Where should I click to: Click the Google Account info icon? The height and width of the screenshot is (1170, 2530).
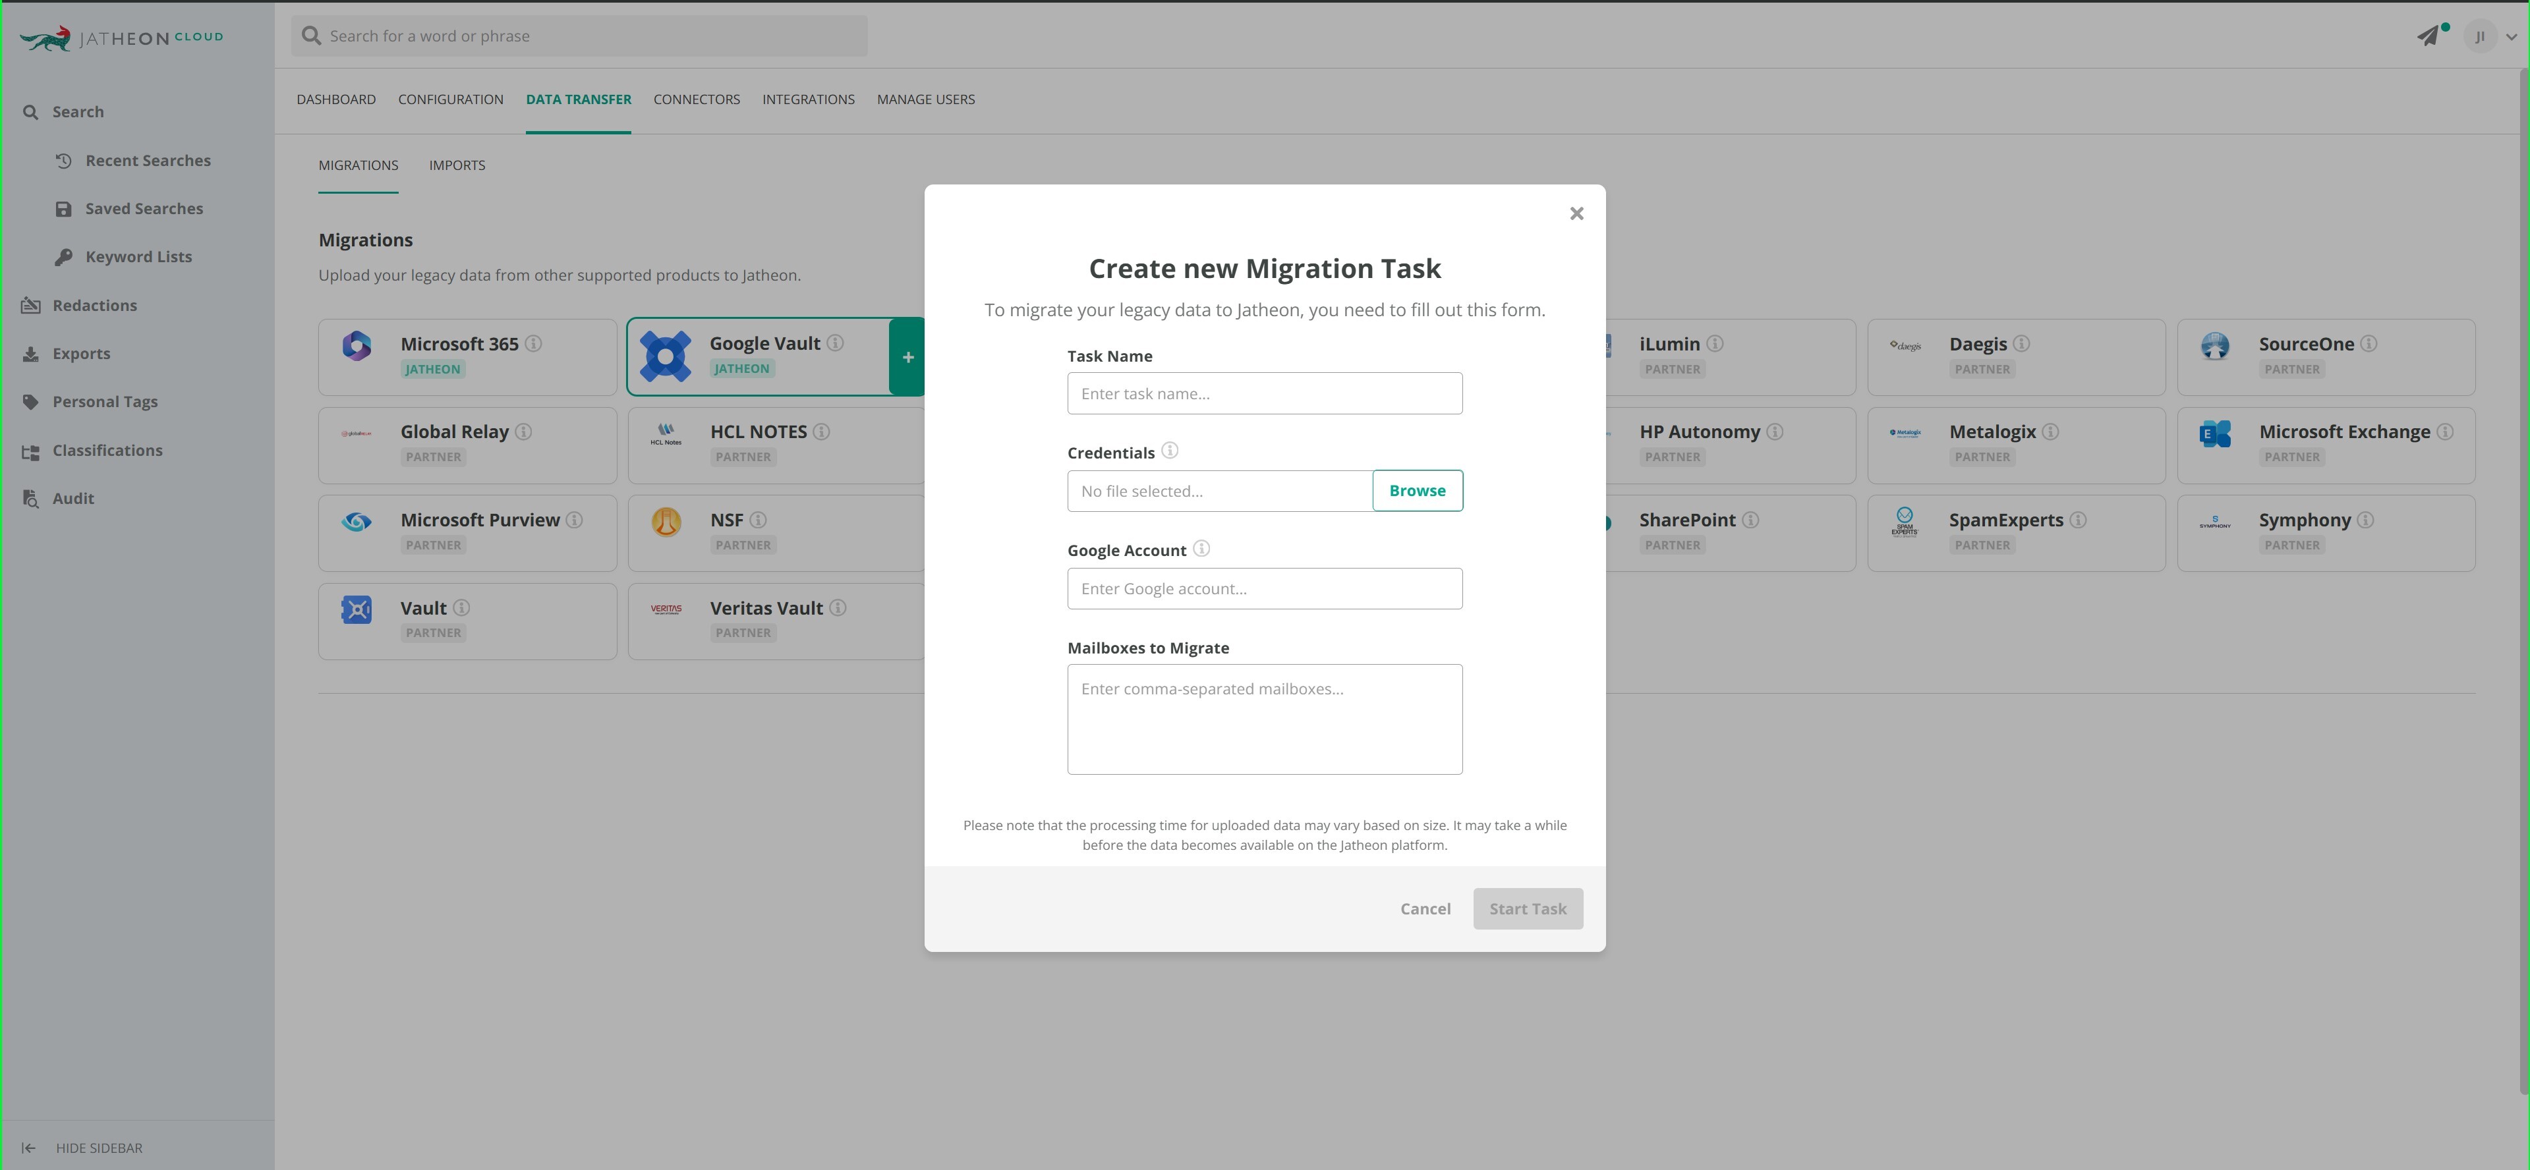[1200, 549]
